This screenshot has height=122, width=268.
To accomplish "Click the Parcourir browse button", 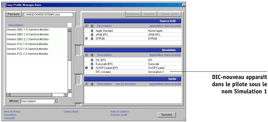I will pyautogui.click(x=14, y=14).
